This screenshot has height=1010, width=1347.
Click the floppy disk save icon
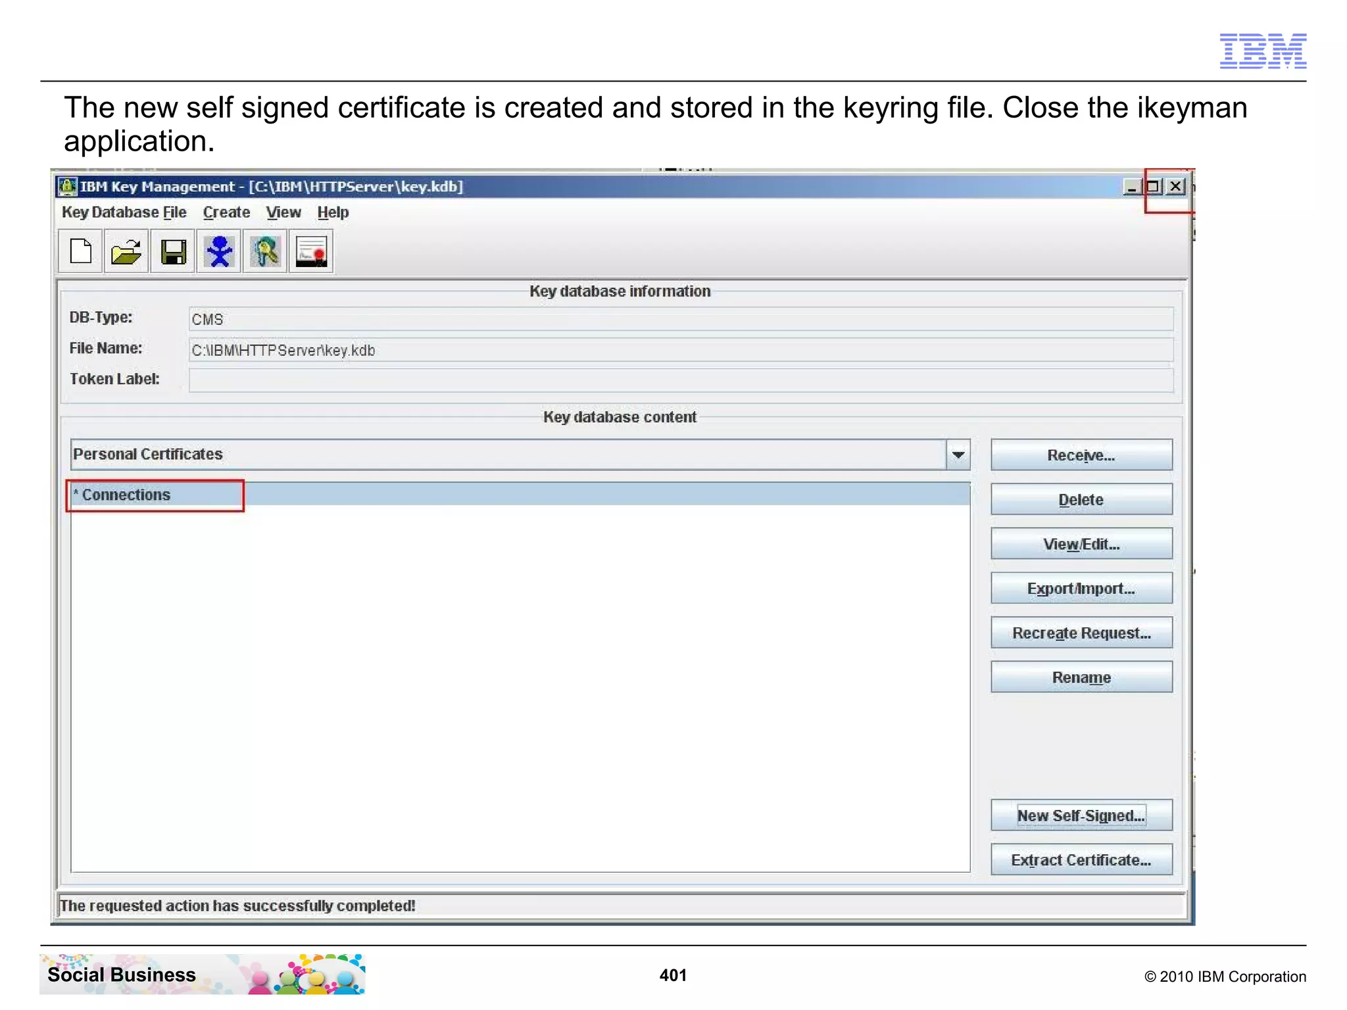(173, 251)
